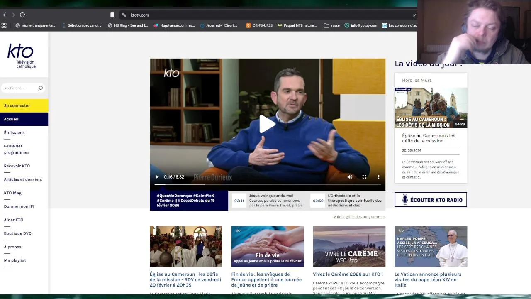This screenshot has height=299, width=531.
Task: Open the 'info@yotoy.com' bookmark
Action: [x=361, y=25]
